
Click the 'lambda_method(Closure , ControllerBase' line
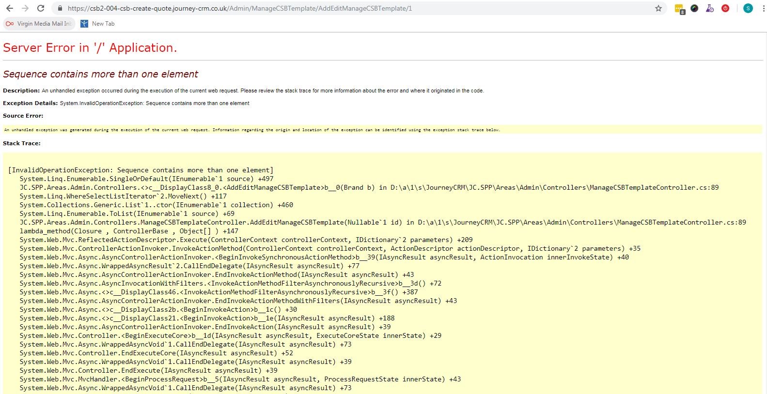pyautogui.click(x=129, y=231)
